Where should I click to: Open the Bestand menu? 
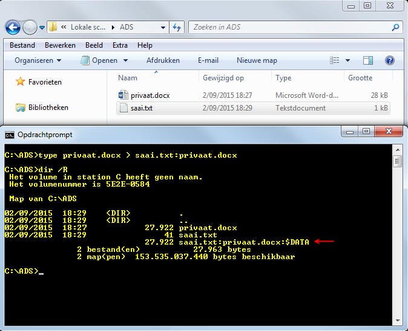point(22,45)
